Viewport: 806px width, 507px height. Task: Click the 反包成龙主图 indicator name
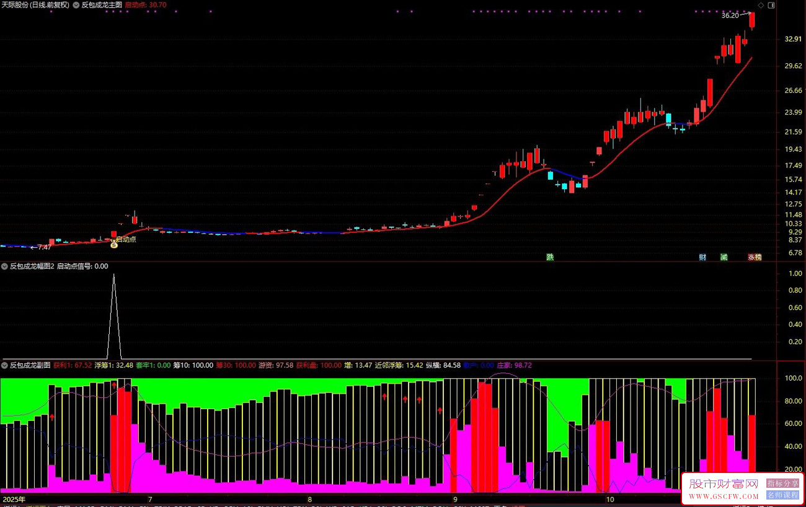(102, 5)
